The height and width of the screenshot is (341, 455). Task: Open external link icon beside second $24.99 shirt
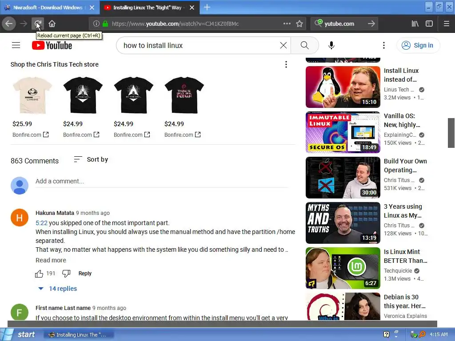[147, 135]
